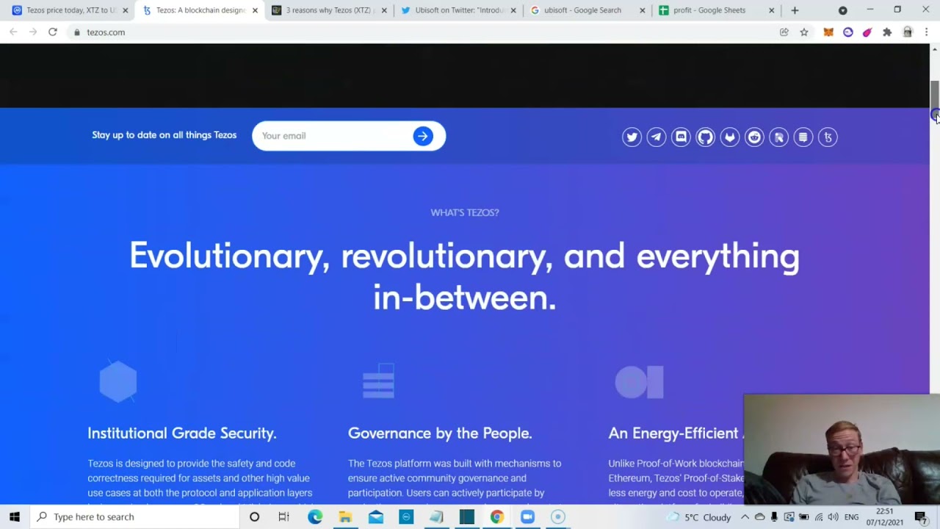The image size is (940, 529).
Task: Submit email with the blue arrow button
Action: [x=423, y=136]
